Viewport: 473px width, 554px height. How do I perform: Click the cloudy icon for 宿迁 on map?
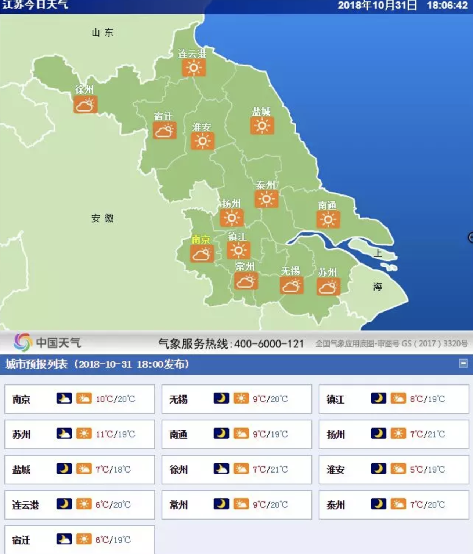click(164, 131)
